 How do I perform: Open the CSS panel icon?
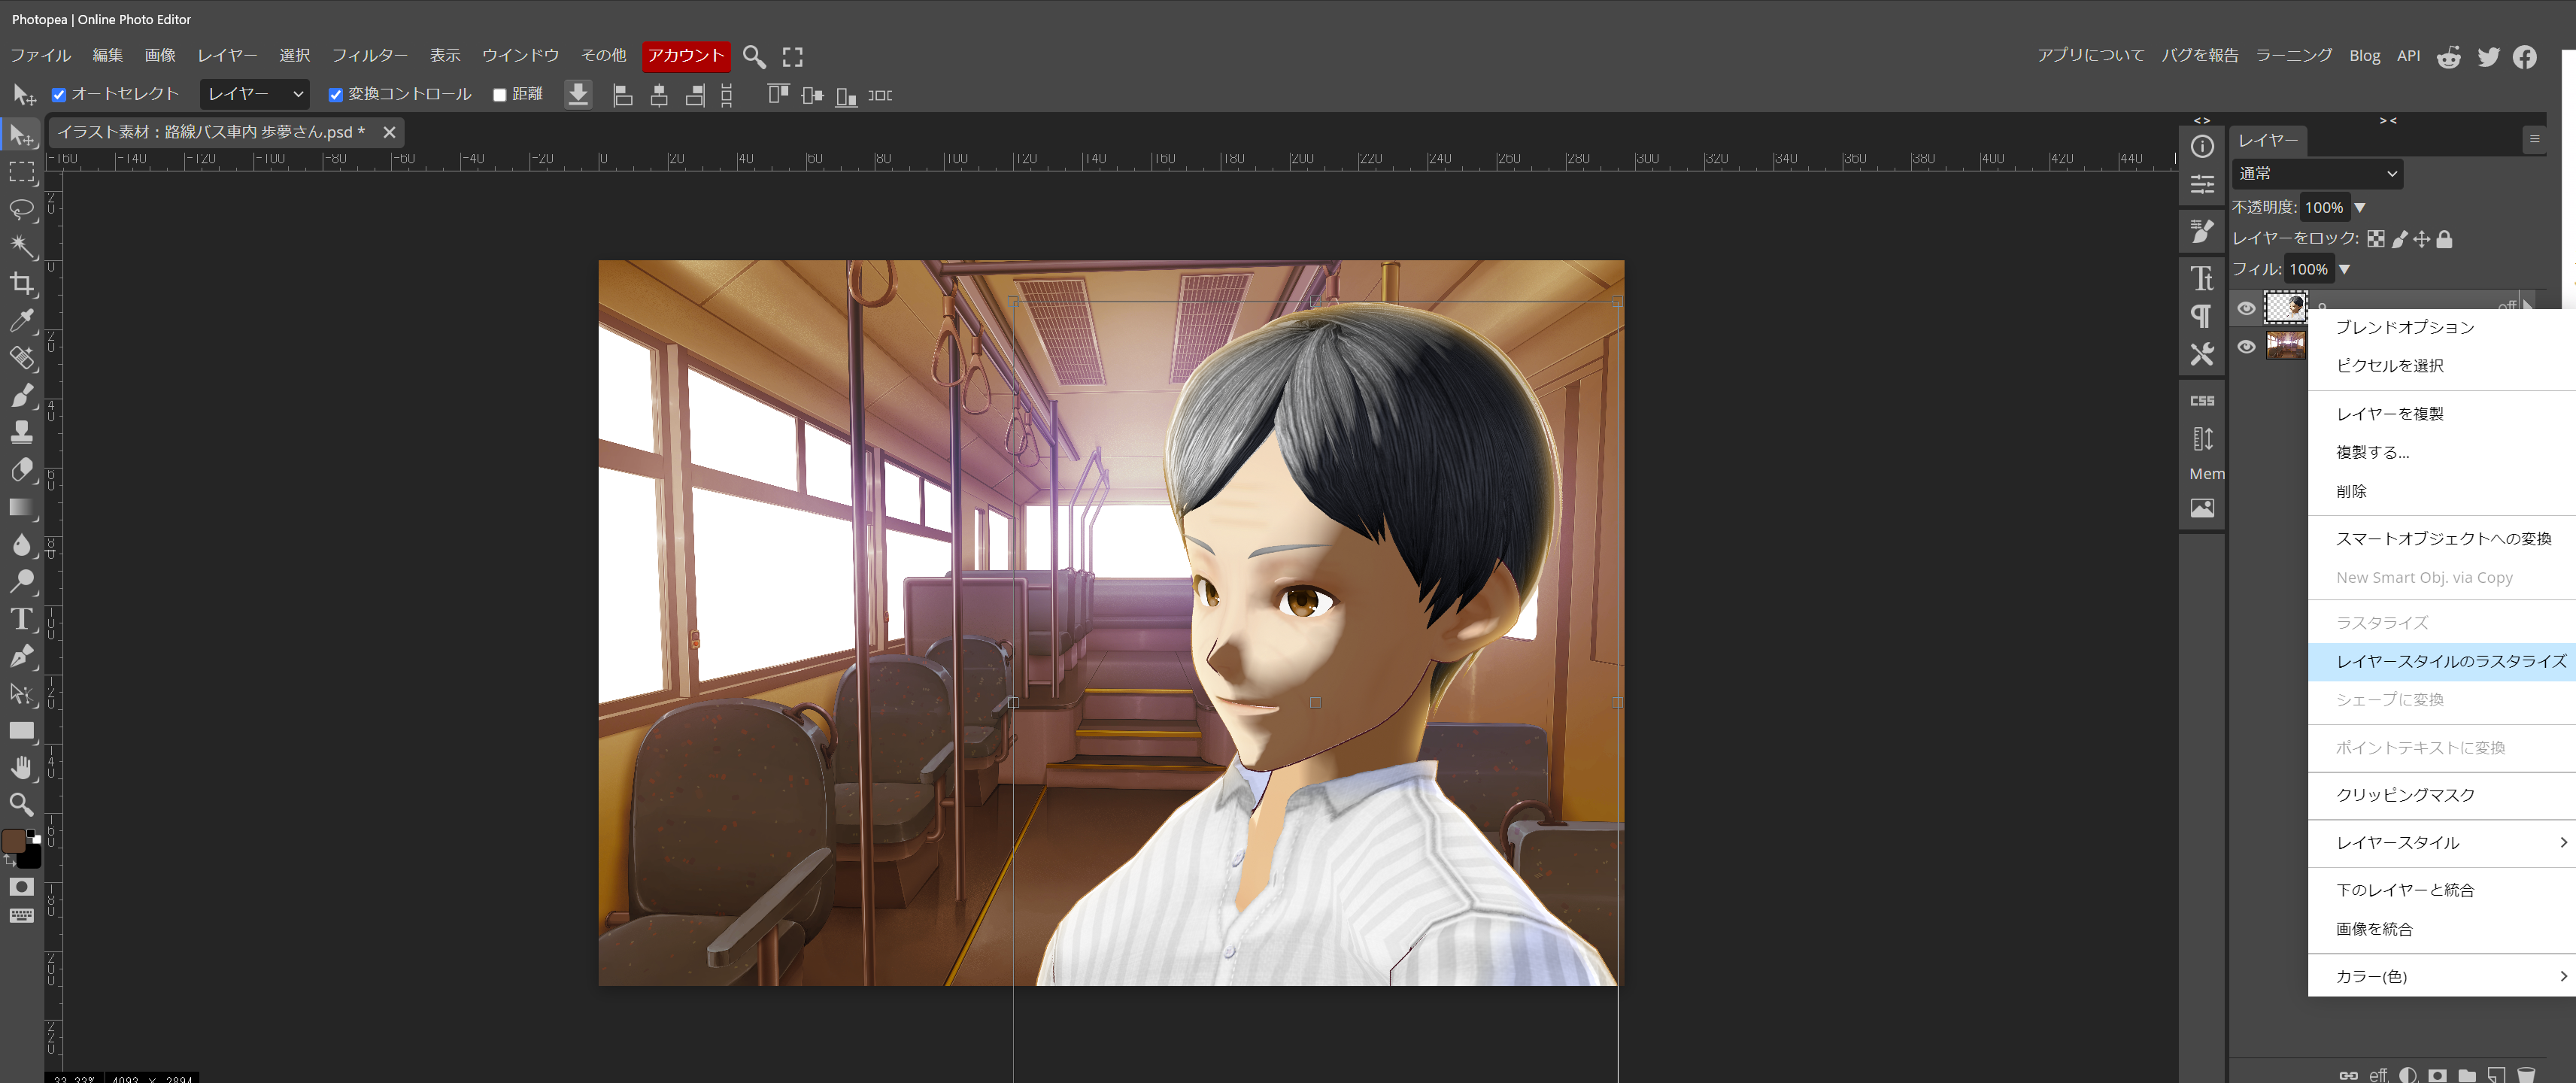click(2202, 401)
